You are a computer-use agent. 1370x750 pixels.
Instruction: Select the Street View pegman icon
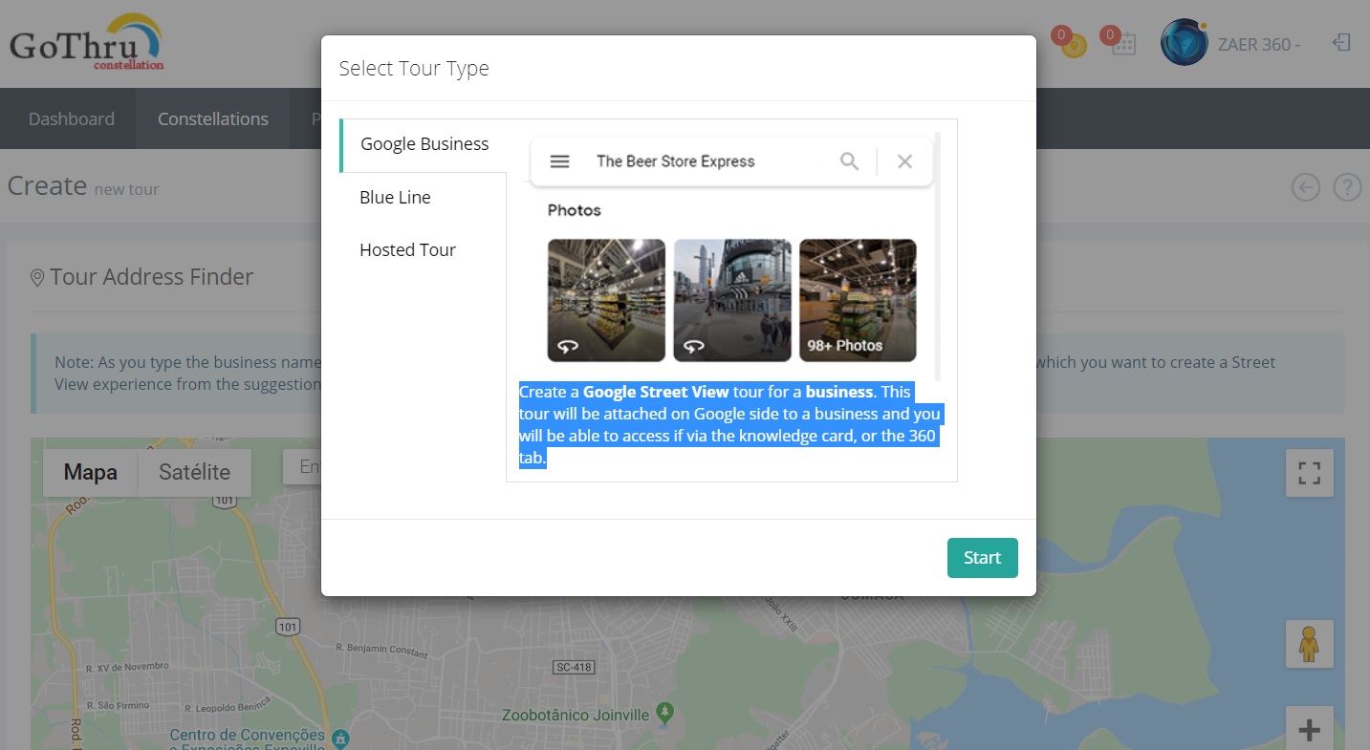(1309, 645)
